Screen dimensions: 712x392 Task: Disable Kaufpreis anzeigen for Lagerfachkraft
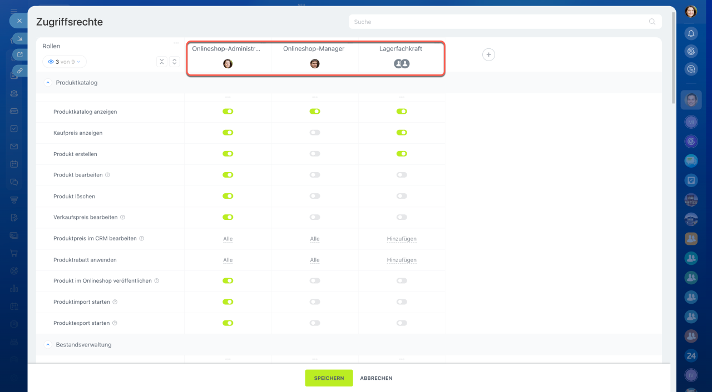[402, 133]
